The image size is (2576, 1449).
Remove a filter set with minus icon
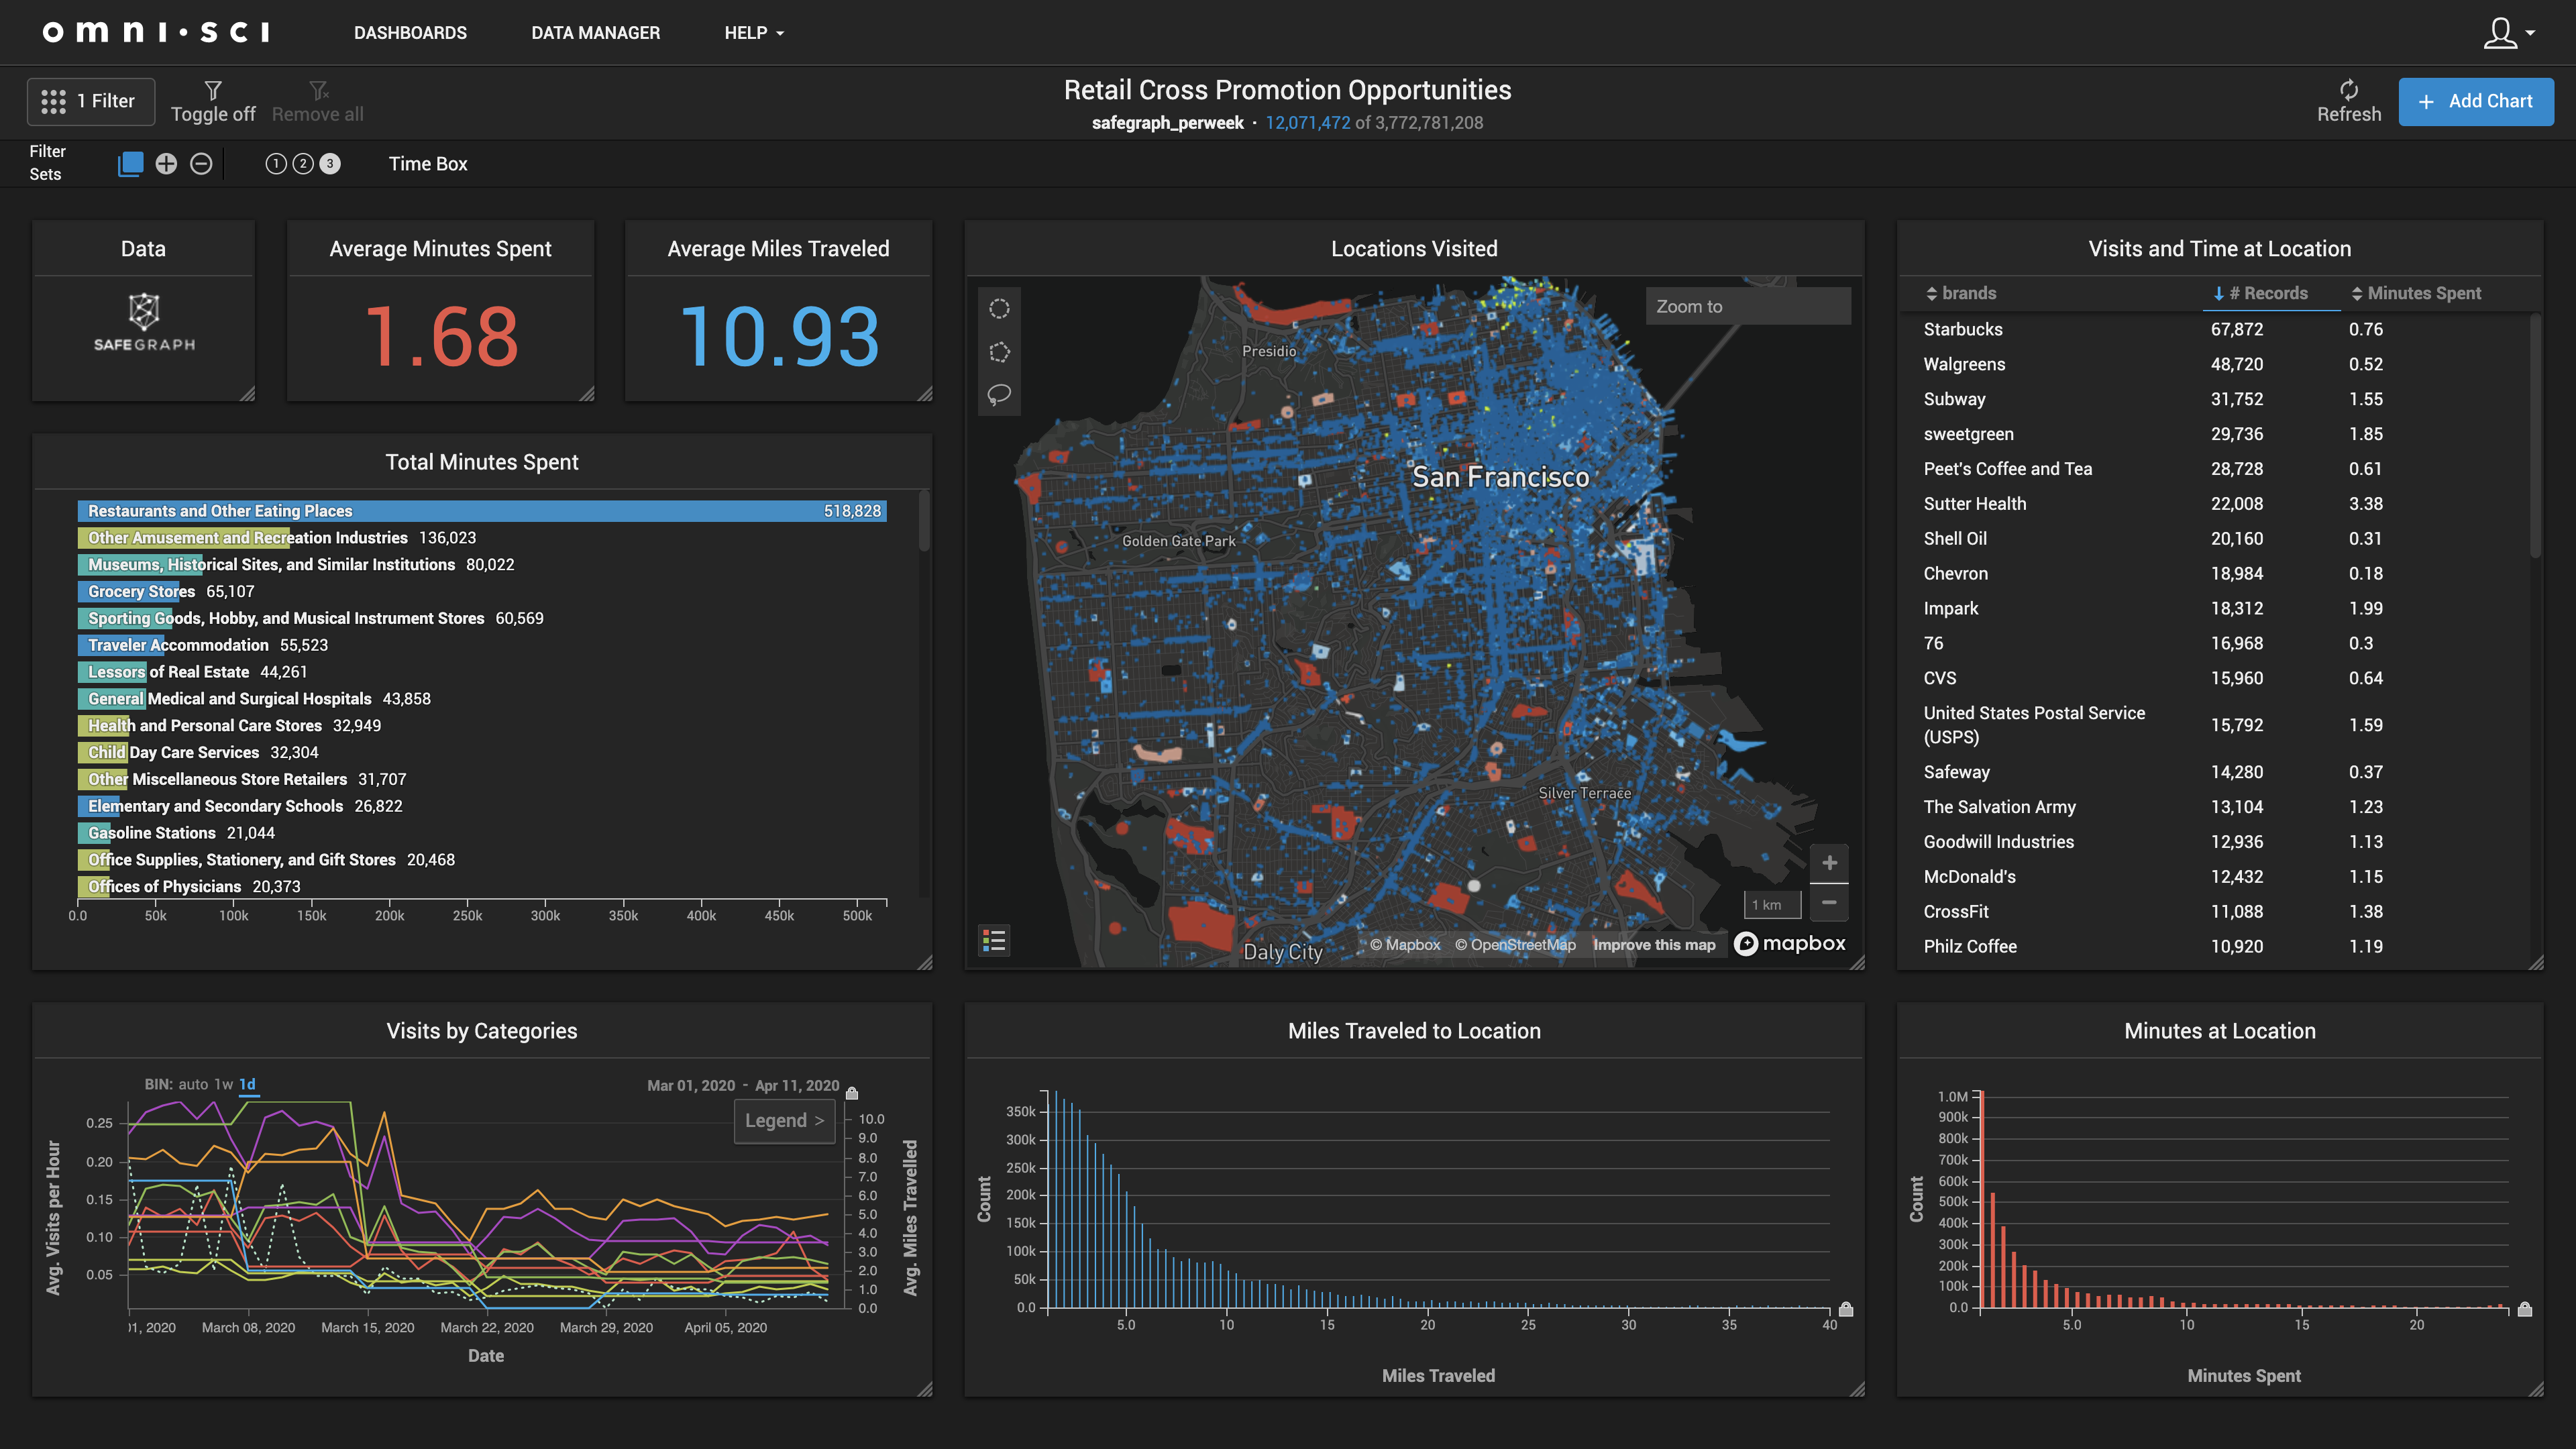pyautogui.click(x=201, y=163)
